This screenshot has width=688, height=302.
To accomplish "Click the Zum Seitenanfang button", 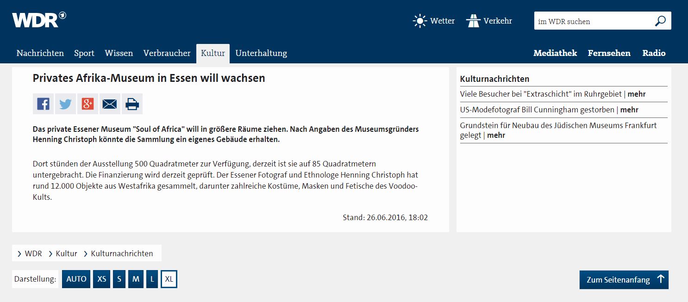I will tap(624, 280).
